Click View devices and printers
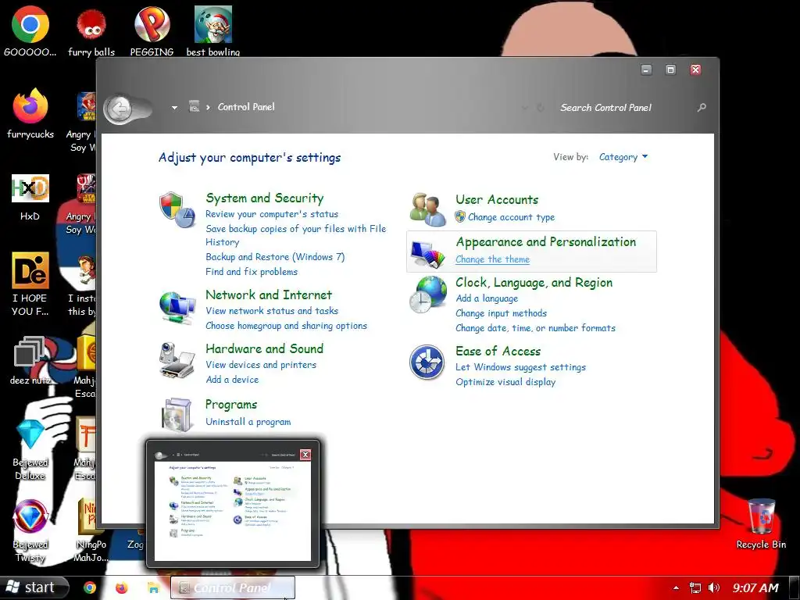This screenshot has width=800, height=600. (261, 365)
